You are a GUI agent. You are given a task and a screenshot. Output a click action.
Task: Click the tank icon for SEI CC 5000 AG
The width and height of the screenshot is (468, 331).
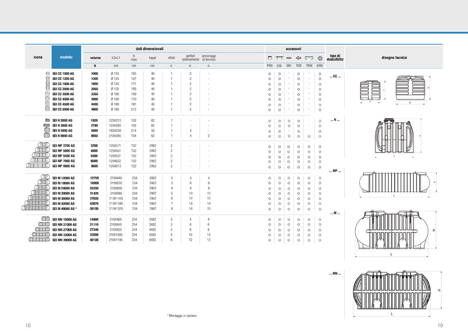(47, 109)
